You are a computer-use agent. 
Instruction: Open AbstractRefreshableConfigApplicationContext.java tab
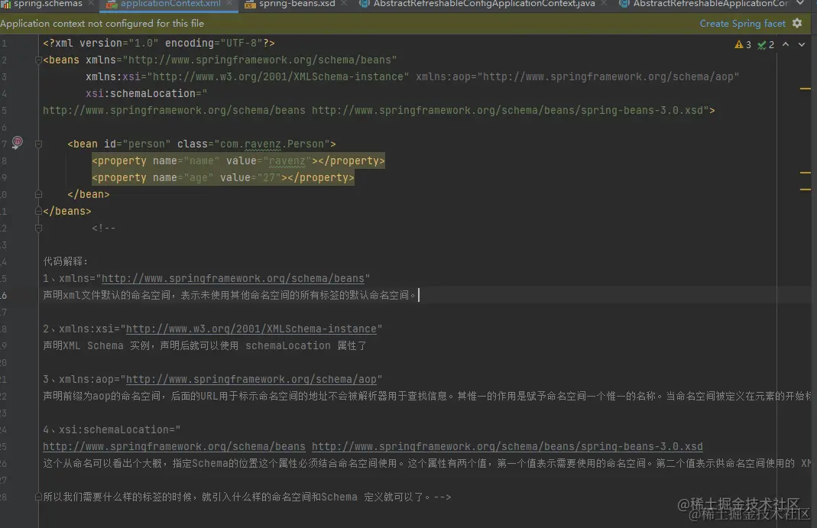click(x=484, y=4)
